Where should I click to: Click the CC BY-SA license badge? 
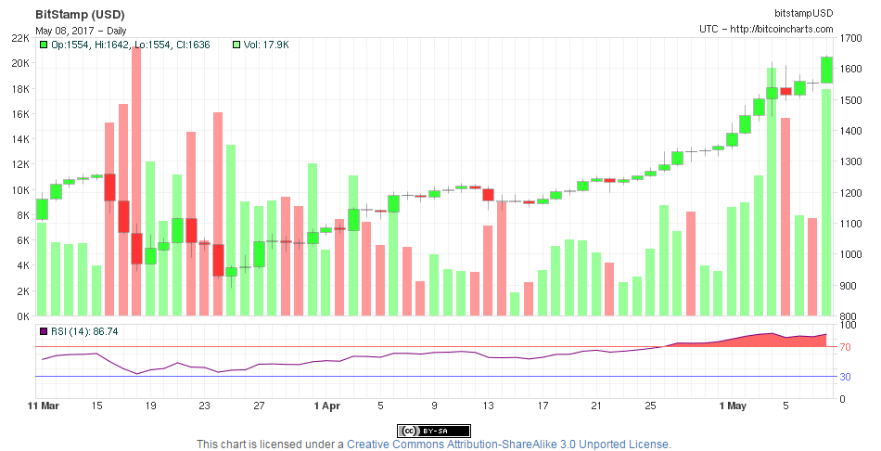coord(434,432)
